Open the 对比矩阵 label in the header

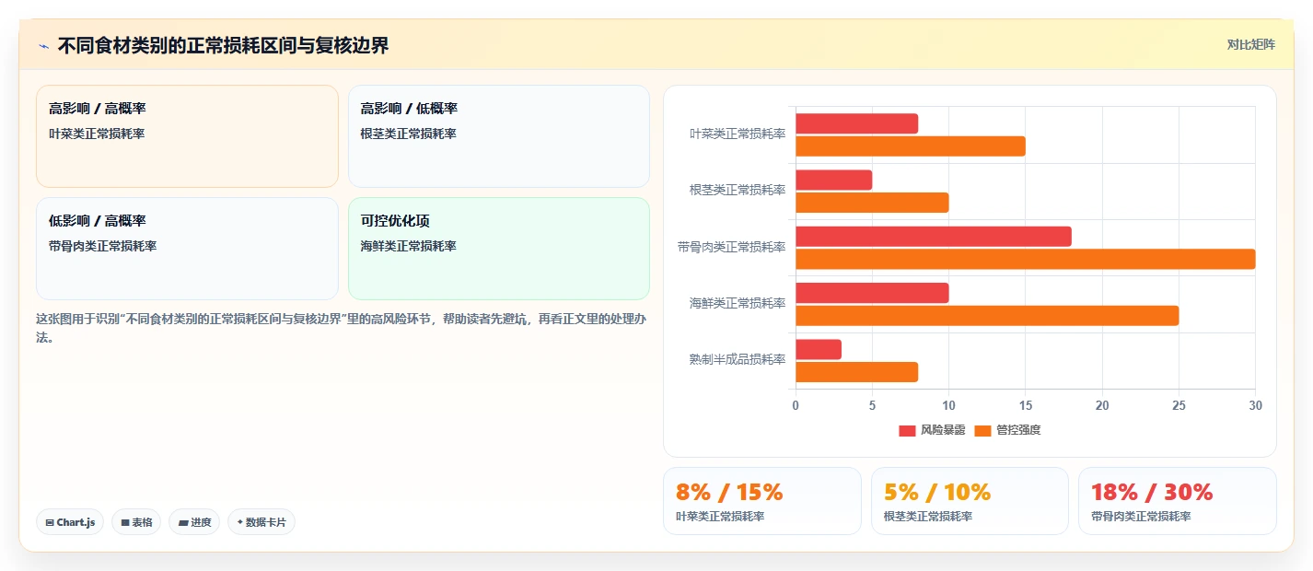pos(1251,44)
